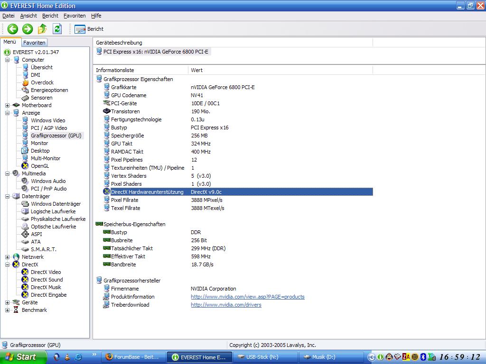Expand the Geräte tree node
Viewport: 486px width, 364px height.
click(7, 302)
